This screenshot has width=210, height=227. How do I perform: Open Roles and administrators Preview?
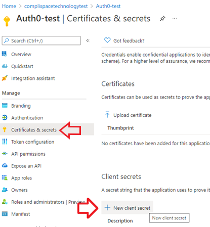tap(48, 202)
